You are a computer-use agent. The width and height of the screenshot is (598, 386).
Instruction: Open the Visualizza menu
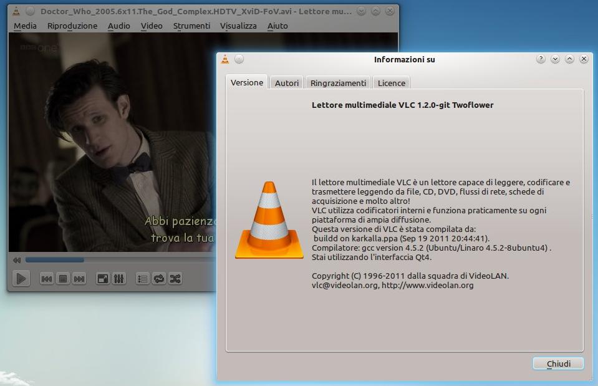point(238,26)
